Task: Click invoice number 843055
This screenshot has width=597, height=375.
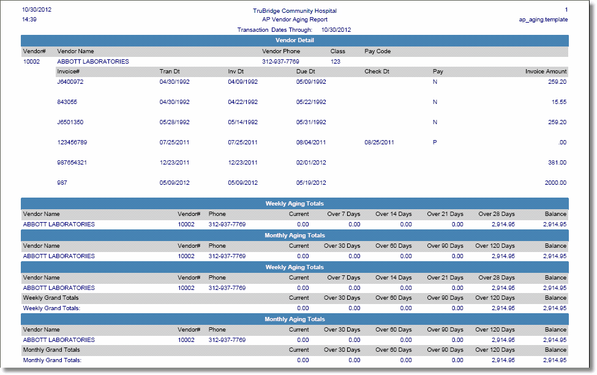Action: [67, 102]
